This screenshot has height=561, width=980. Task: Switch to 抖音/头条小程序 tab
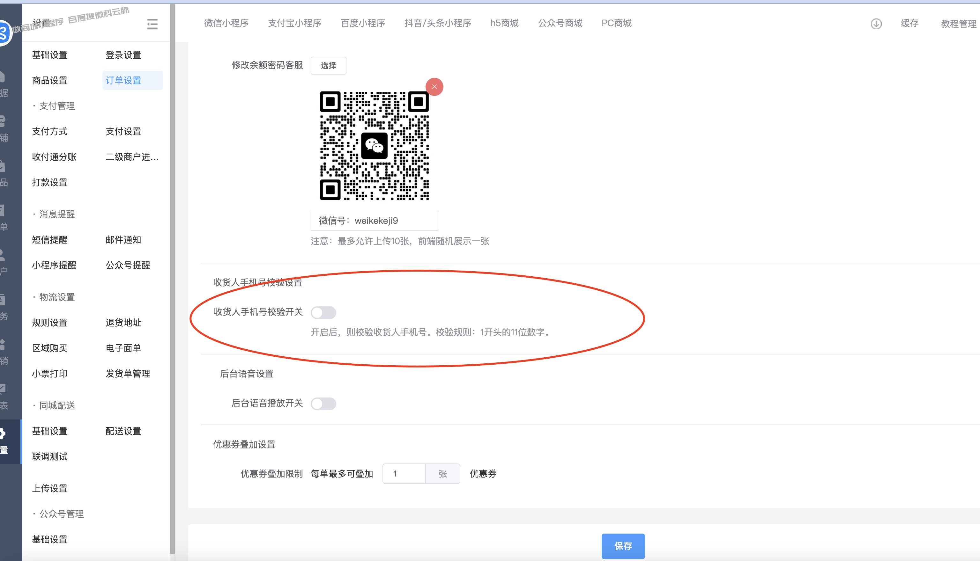coord(438,23)
